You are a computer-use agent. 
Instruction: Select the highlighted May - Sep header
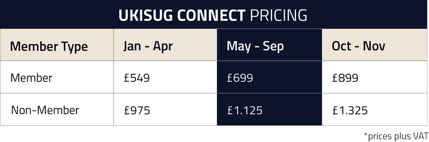coord(255,46)
